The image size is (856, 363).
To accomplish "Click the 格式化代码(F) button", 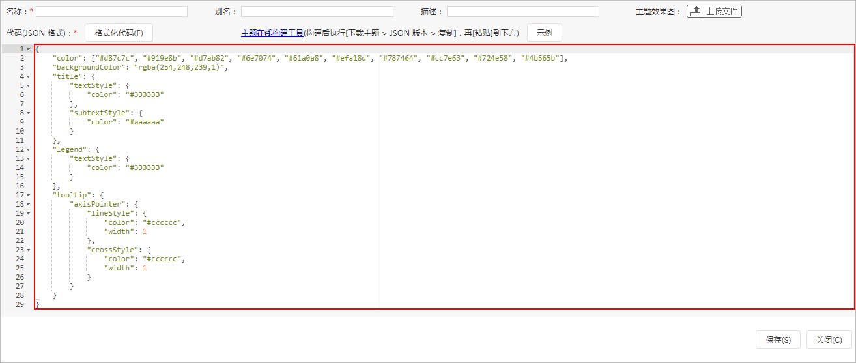I will click(119, 33).
